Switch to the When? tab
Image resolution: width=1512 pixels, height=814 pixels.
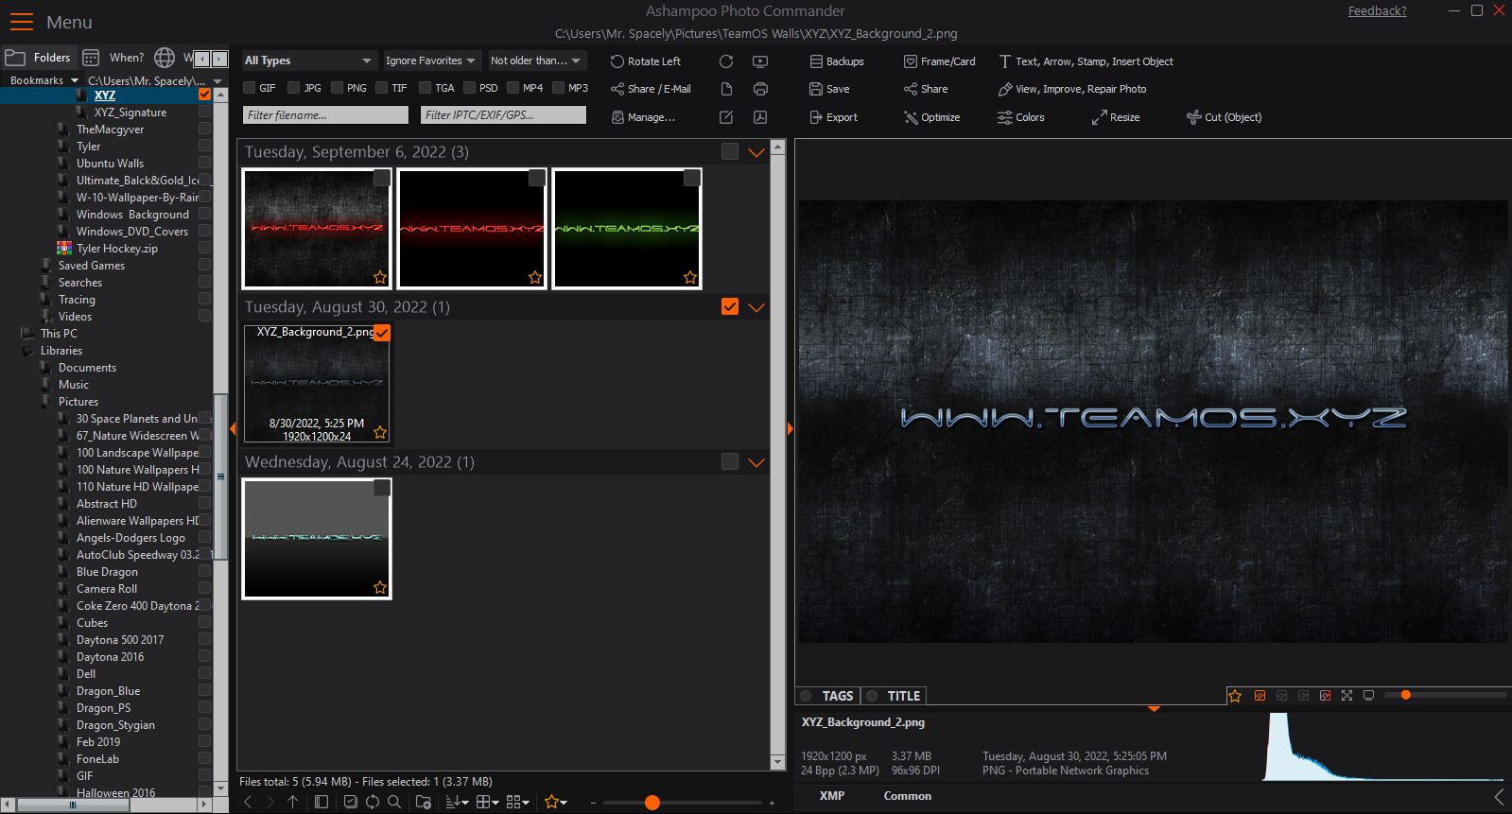pyautogui.click(x=113, y=58)
